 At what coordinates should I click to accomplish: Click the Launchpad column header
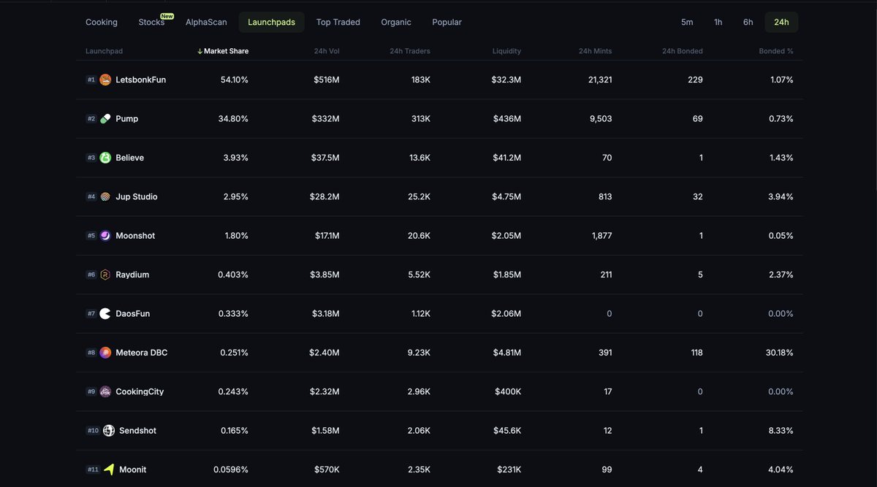[104, 51]
